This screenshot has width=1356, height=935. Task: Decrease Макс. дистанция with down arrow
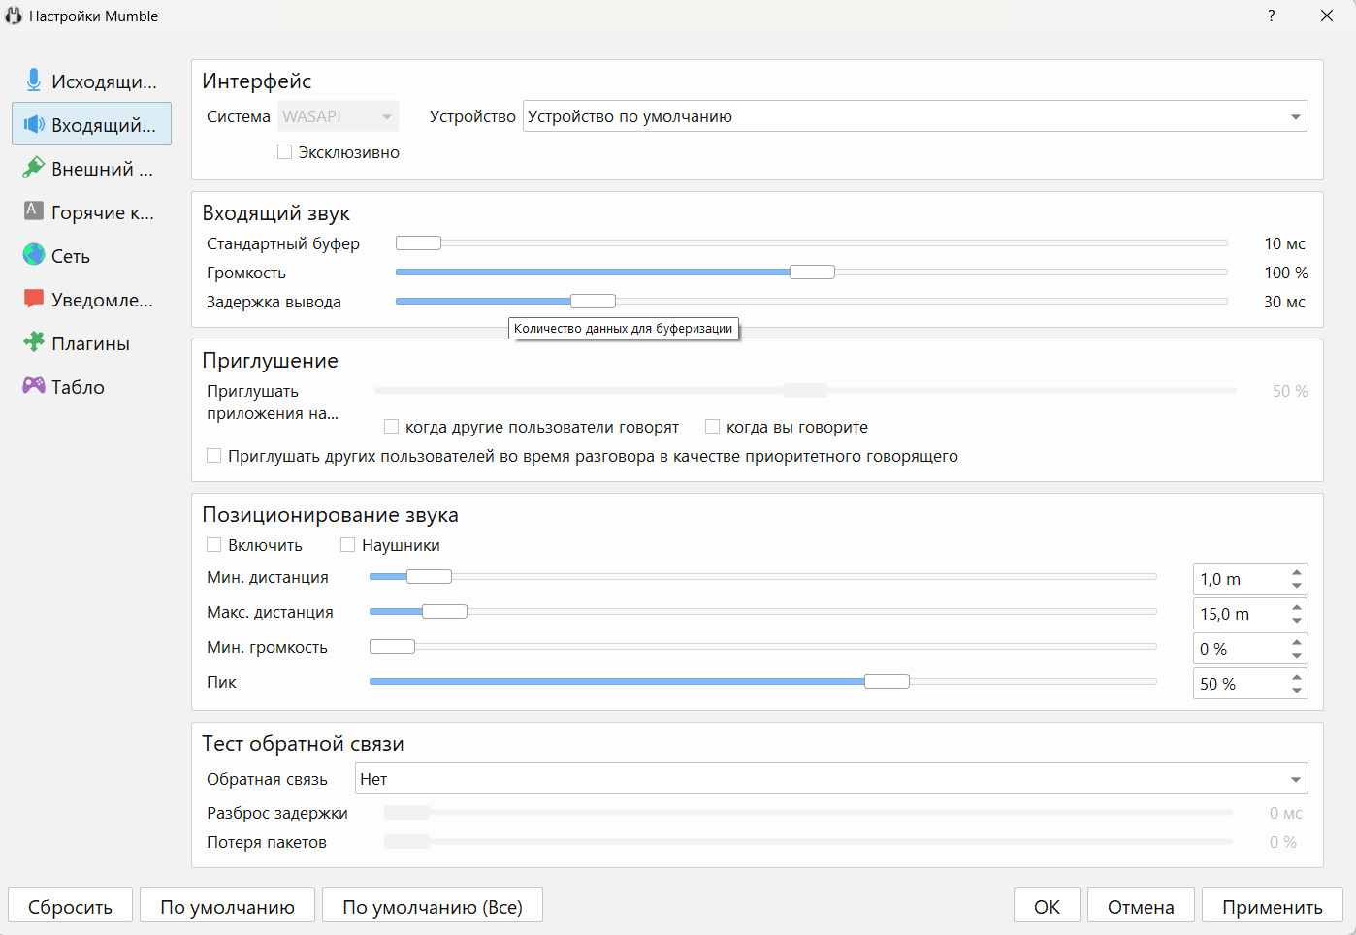click(1297, 621)
